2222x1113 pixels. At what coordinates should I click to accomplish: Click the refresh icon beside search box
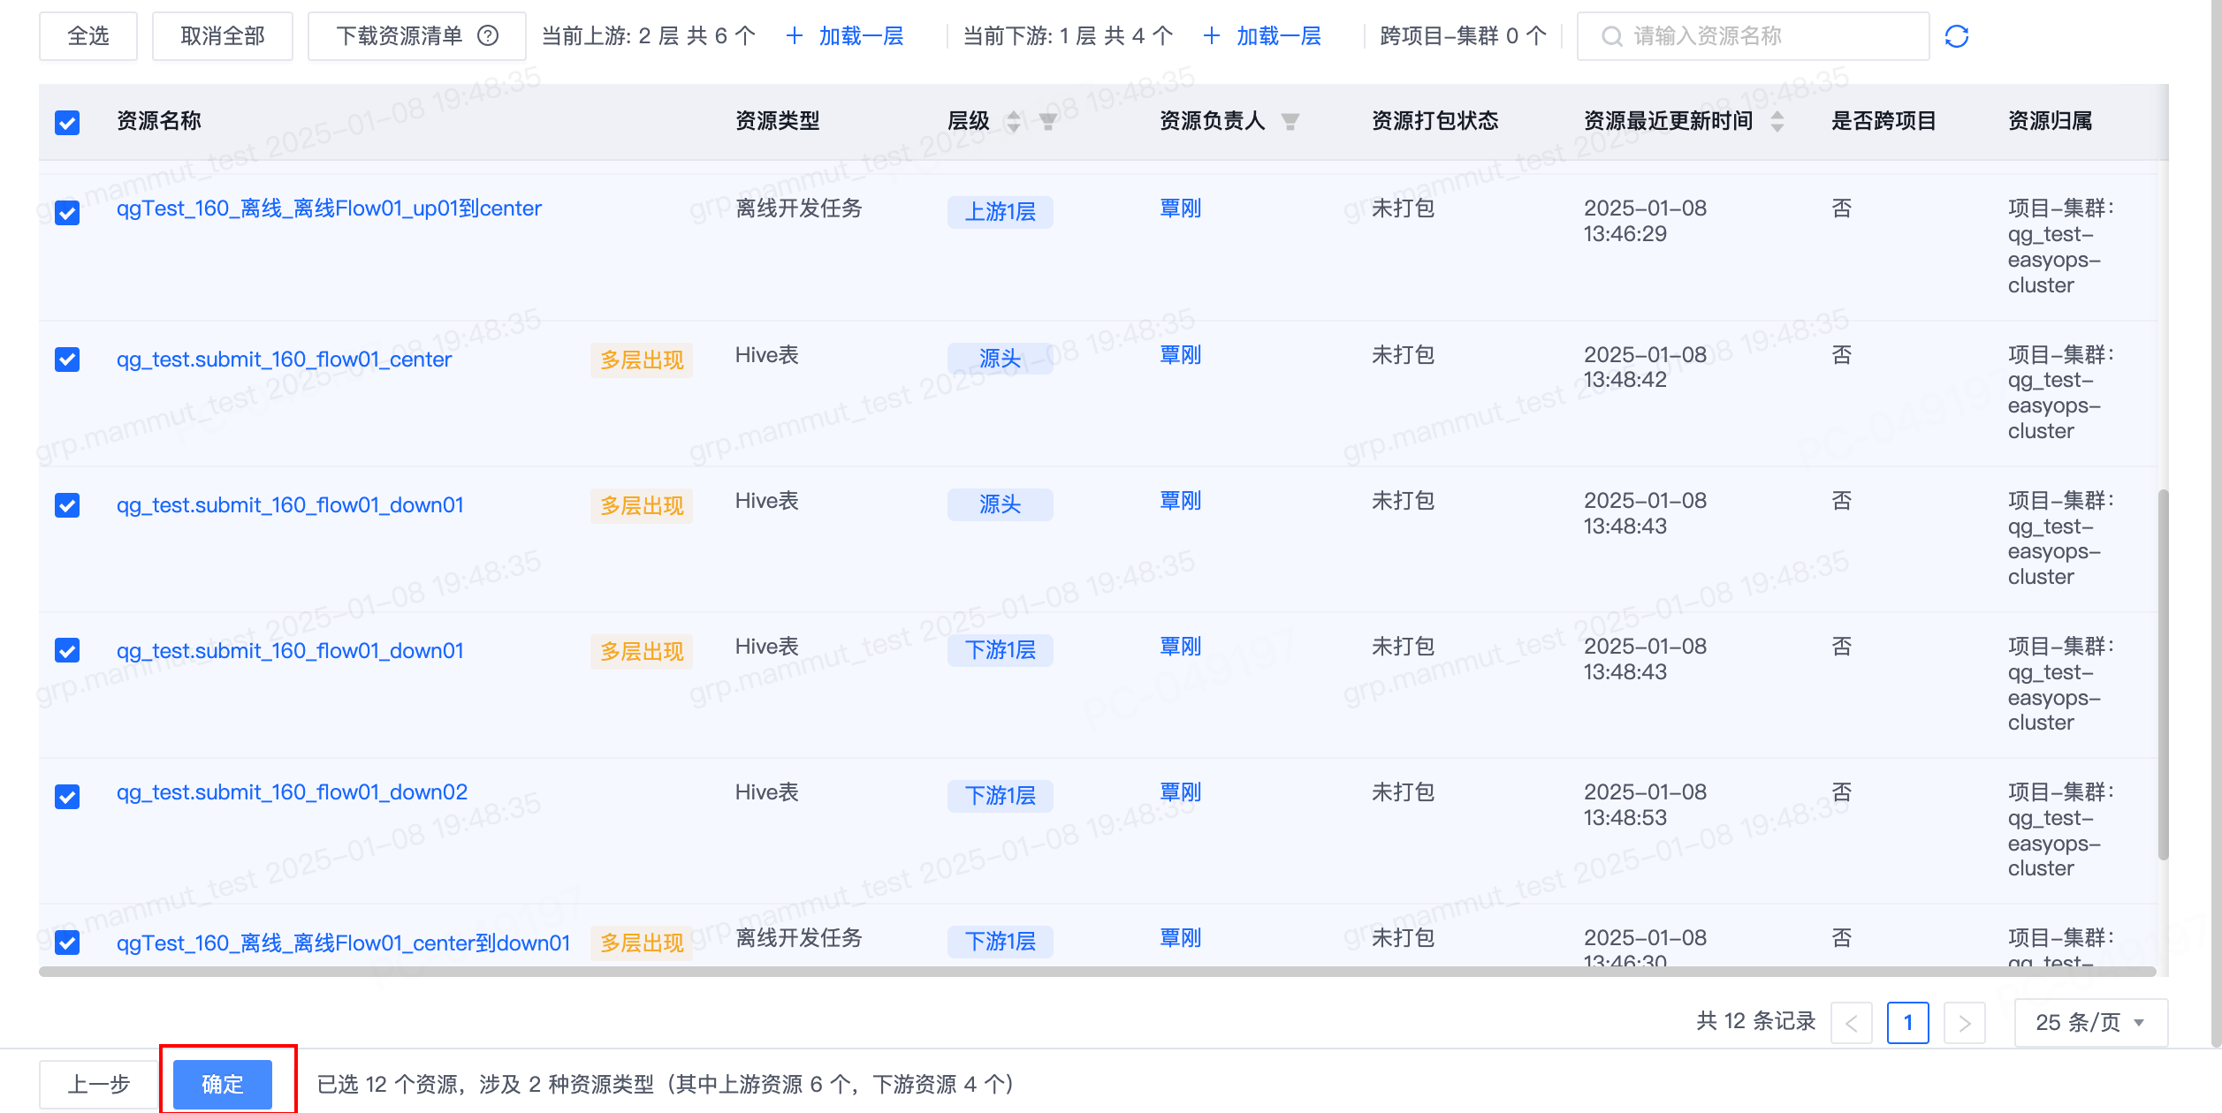[1956, 36]
